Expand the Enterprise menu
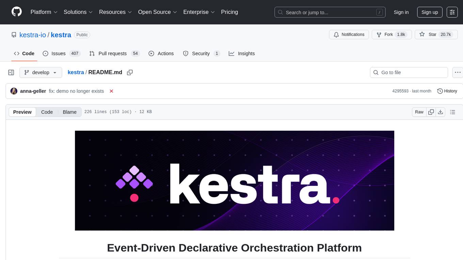Image resolution: width=463 pixels, height=260 pixels. pyautogui.click(x=199, y=12)
